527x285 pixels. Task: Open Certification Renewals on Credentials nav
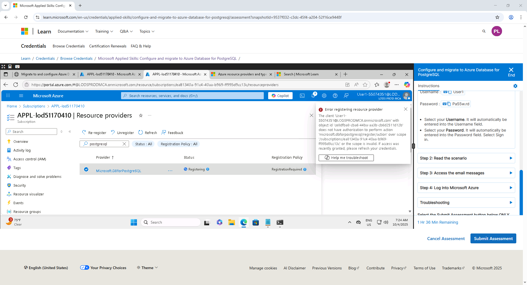click(108, 46)
